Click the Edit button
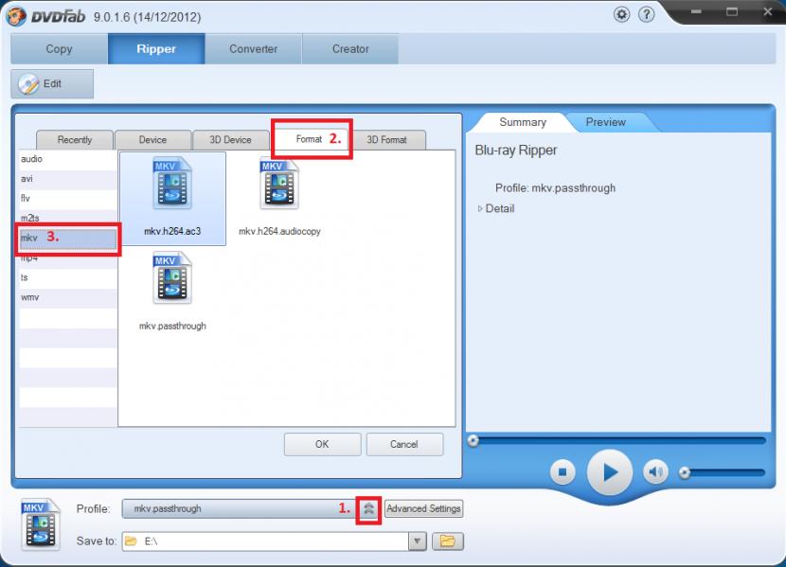Viewport: 786px width, 567px height. 52,83
